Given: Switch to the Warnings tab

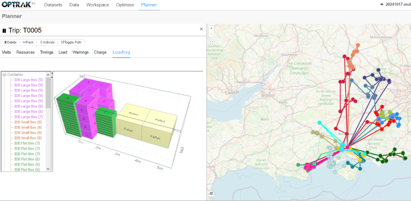Looking at the screenshot, I should (80, 52).
